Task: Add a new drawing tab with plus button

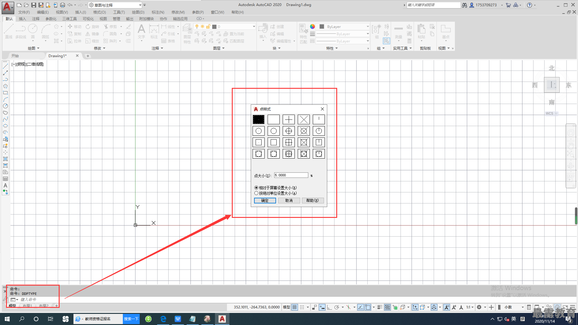Action: click(x=88, y=56)
